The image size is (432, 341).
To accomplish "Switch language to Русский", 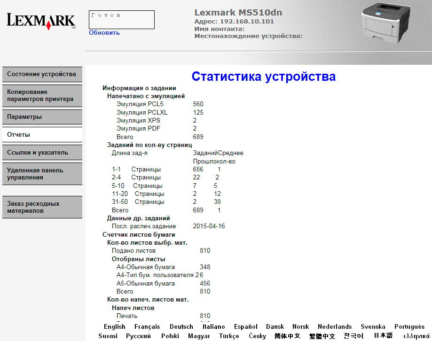I will click(x=138, y=336).
